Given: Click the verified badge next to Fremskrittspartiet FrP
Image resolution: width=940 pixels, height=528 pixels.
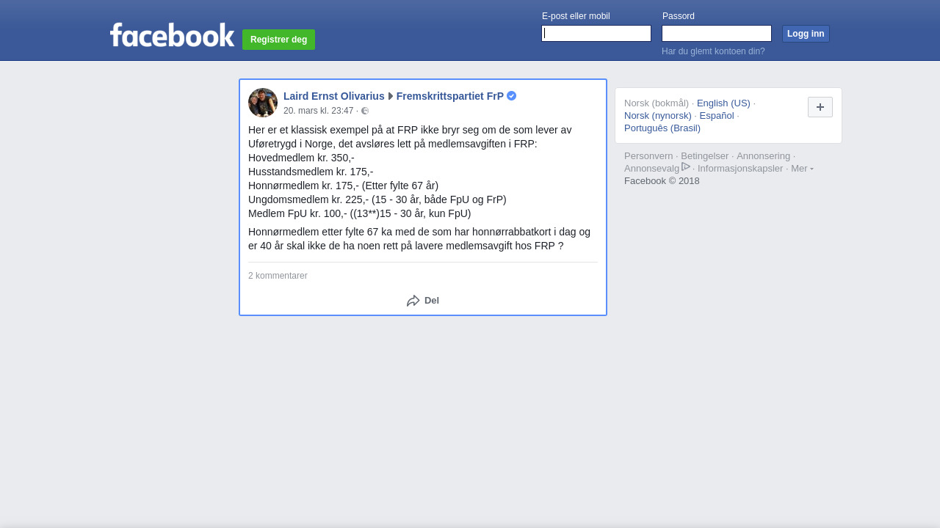Looking at the screenshot, I should click(512, 96).
